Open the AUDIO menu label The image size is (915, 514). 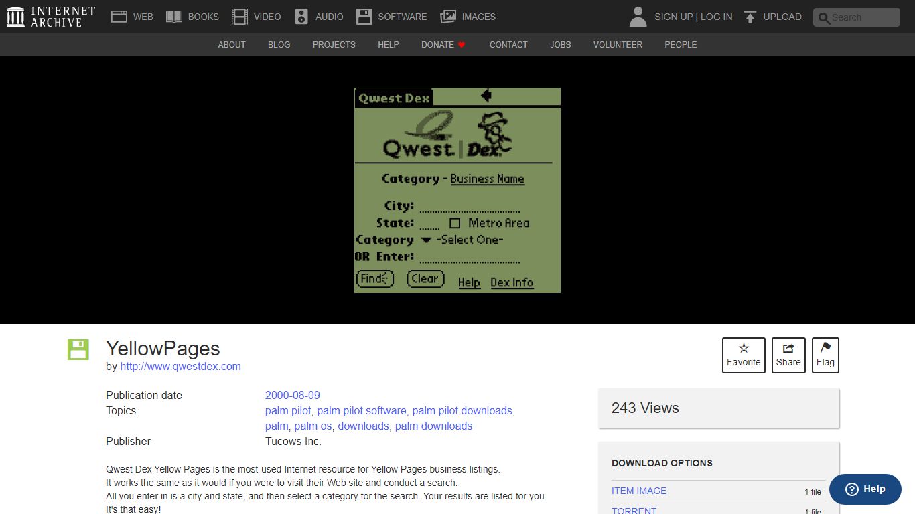(x=330, y=17)
